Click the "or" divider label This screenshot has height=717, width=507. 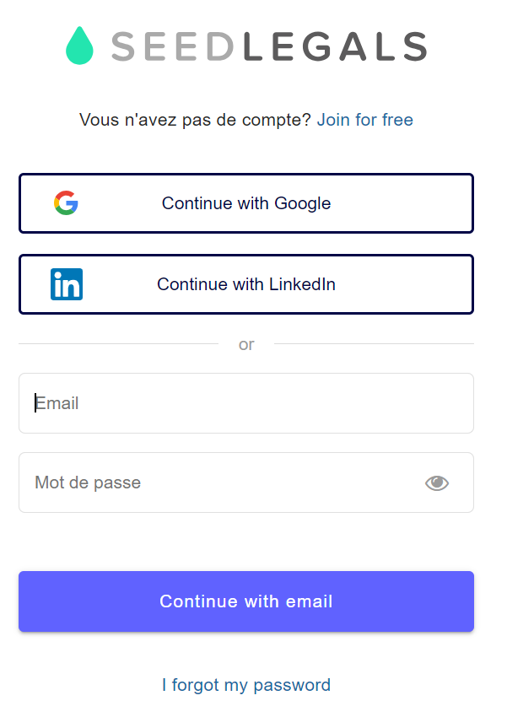click(246, 344)
